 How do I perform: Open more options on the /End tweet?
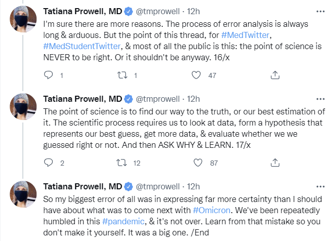pyautogui.click(x=318, y=186)
